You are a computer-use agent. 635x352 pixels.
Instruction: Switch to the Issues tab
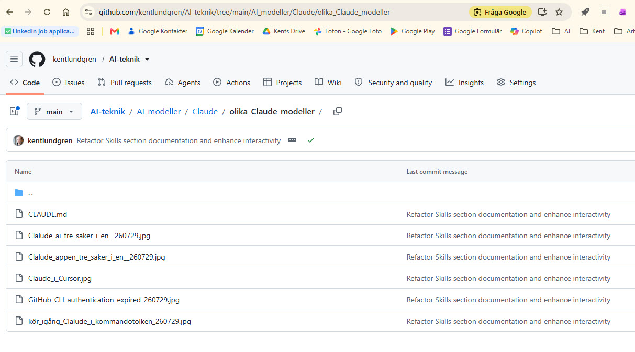point(69,83)
